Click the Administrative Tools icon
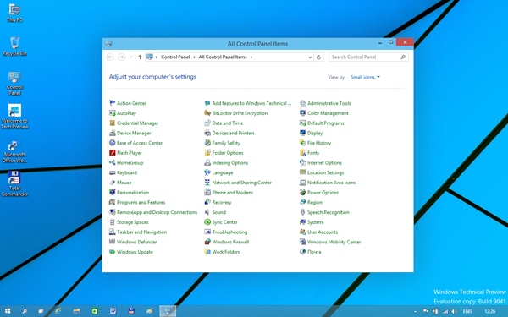Image resolution: width=508 pixels, height=317 pixels. point(302,103)
